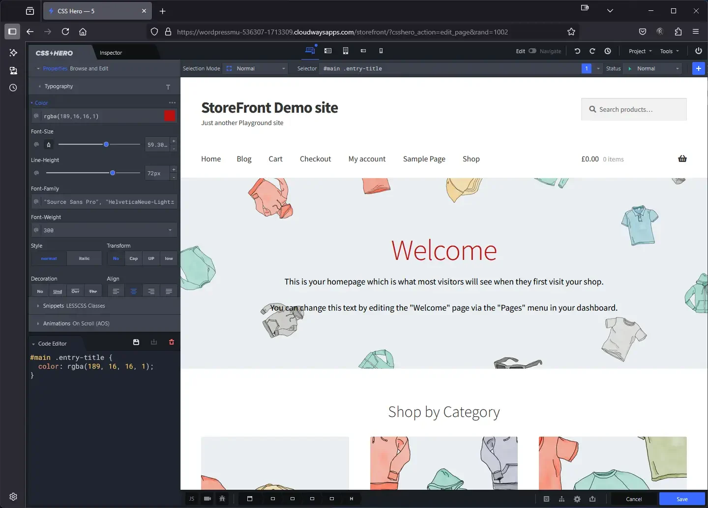The image size is (708, 508).
Task: Set decoration to Ovr overline
Action: pyautogui.click(x=75, y=291)
